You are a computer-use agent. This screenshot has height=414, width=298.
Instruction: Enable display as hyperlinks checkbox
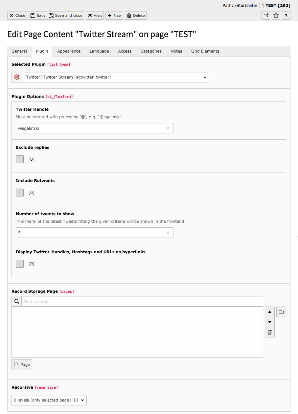point(20,264)
